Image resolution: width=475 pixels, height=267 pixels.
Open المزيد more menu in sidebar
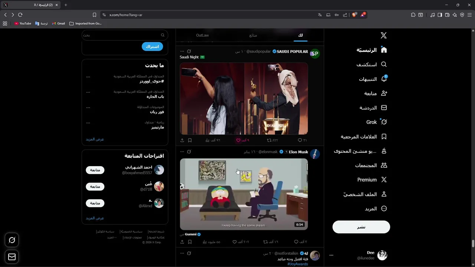coord(376,208)
